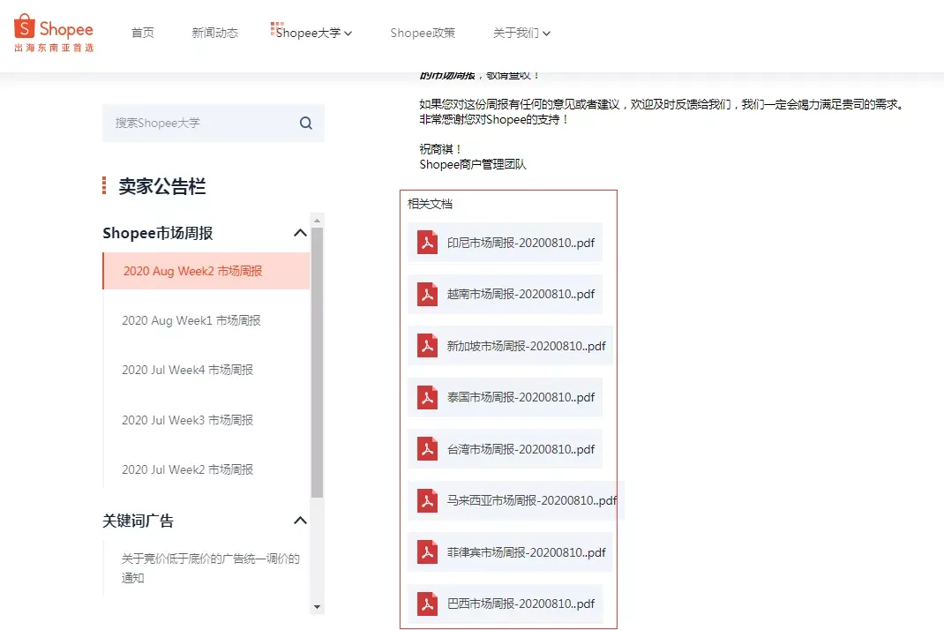The image size is (944, 630).
Task: Click PDF icon for 印尼市场周报
Action: pyautogui.click(x=428, y=243)
